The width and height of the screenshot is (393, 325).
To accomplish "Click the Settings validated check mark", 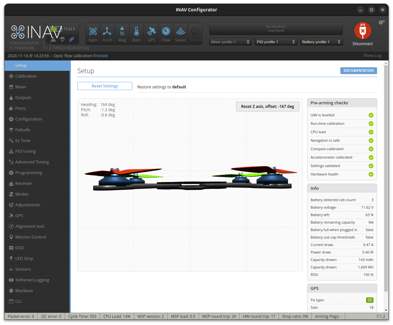I will click(x=371, y=166).
